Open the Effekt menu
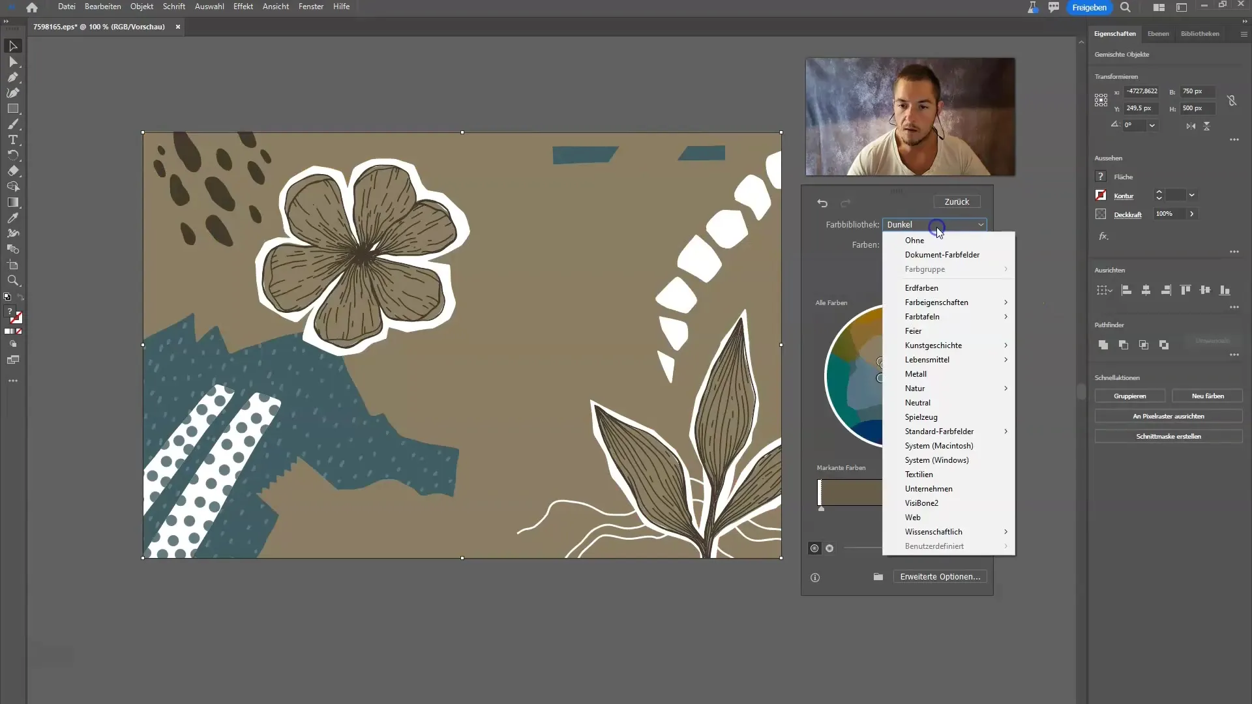This screenshot has height=704, width=1252. pyautogui.click(x=243, y=7)
